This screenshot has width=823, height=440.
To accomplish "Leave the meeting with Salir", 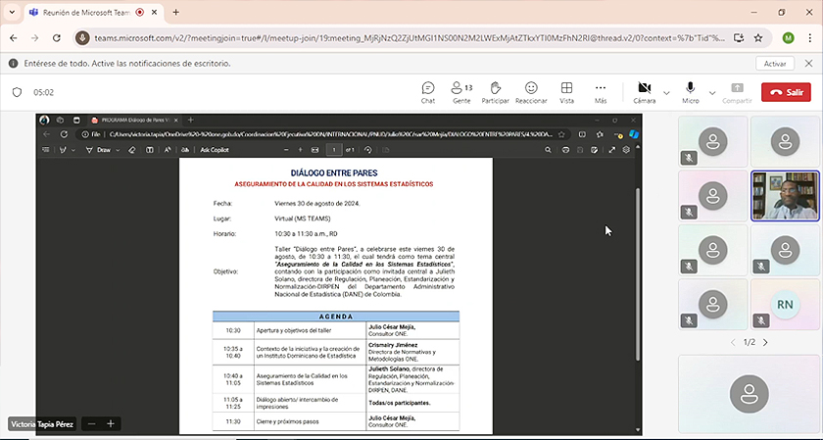I will (786, 92).
